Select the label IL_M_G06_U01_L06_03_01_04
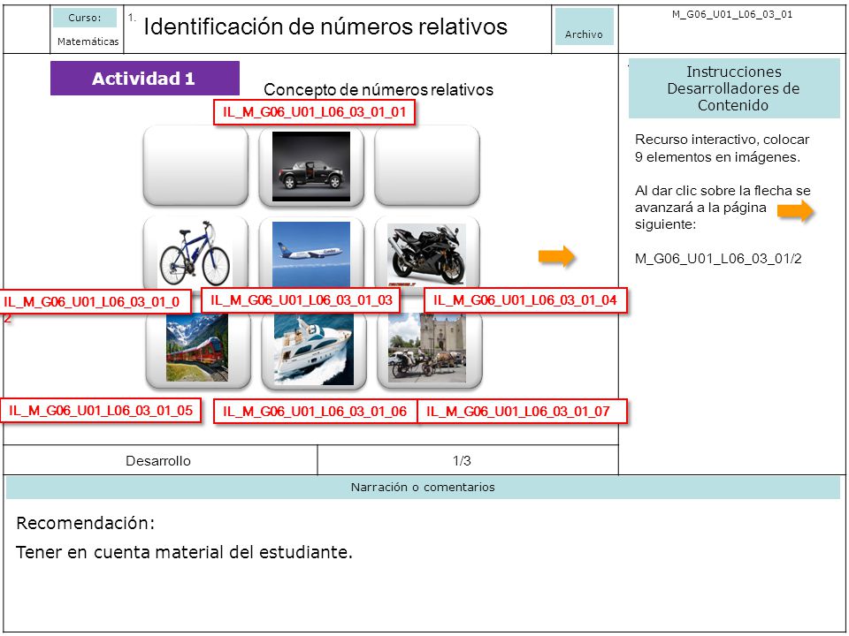849x636 pixels. point(525,300)
